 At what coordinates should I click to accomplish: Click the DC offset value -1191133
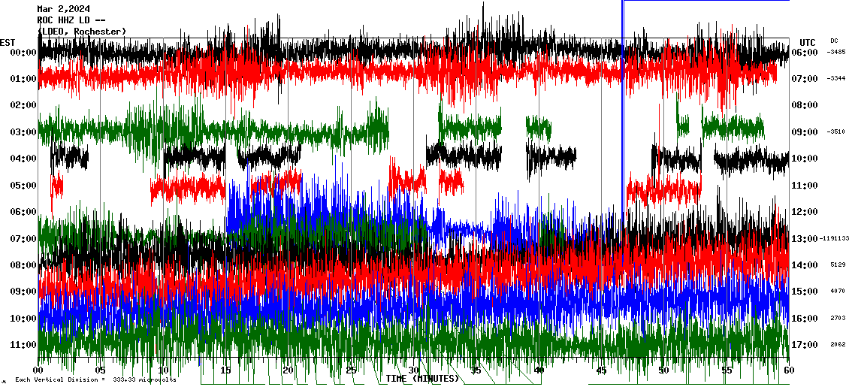(x=835, y=239)
